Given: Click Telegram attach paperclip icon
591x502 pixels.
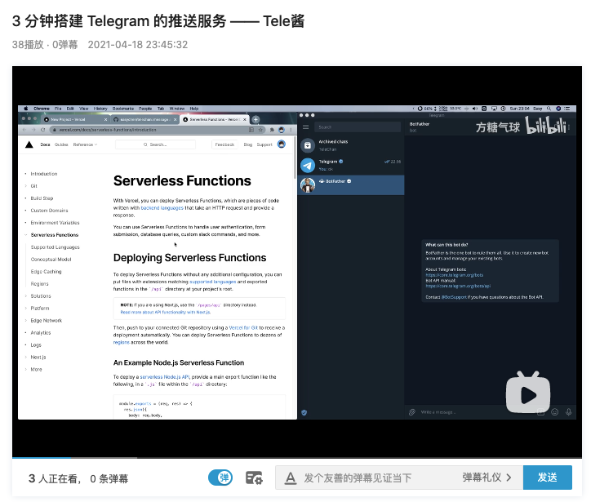Looking at the screenshot, I should tap(412, 412).
